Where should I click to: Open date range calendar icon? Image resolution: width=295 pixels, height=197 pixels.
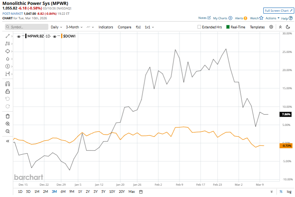tap(141, 192)
